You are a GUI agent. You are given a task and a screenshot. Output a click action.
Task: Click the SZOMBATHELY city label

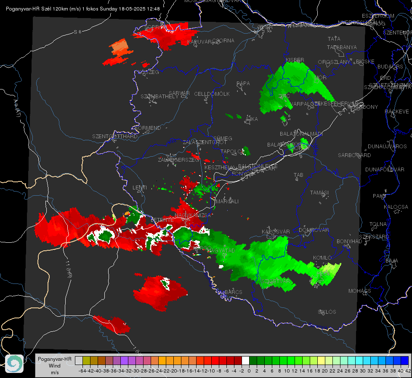point(159,97)
